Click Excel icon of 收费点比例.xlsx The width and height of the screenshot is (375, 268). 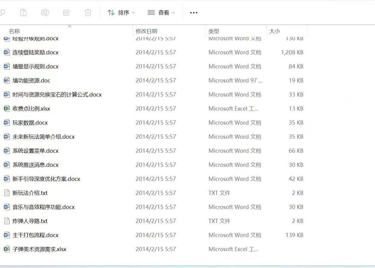point(7,109)
